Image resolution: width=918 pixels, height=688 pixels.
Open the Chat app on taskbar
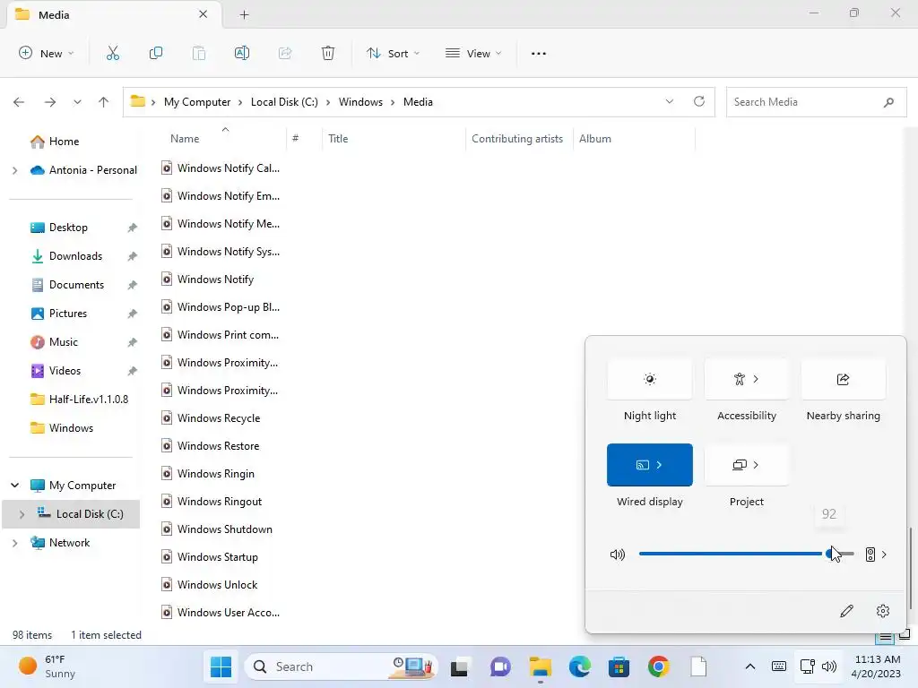pos(500,666)
